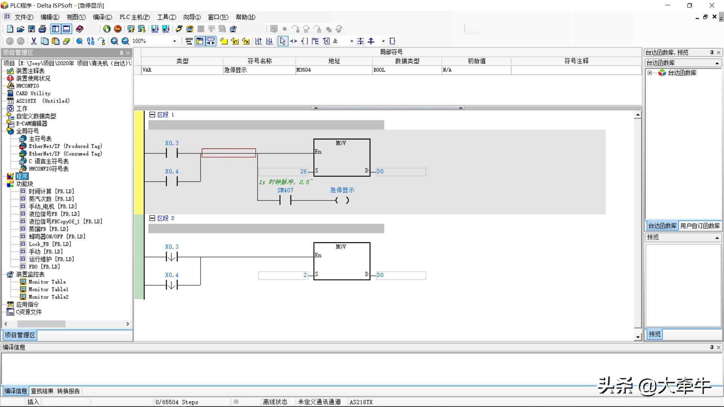Image resolution: width=724 pixels, height=407 pixels.
Task: Switch to 用户自订函数库 tab
Action: click(700, 226)
